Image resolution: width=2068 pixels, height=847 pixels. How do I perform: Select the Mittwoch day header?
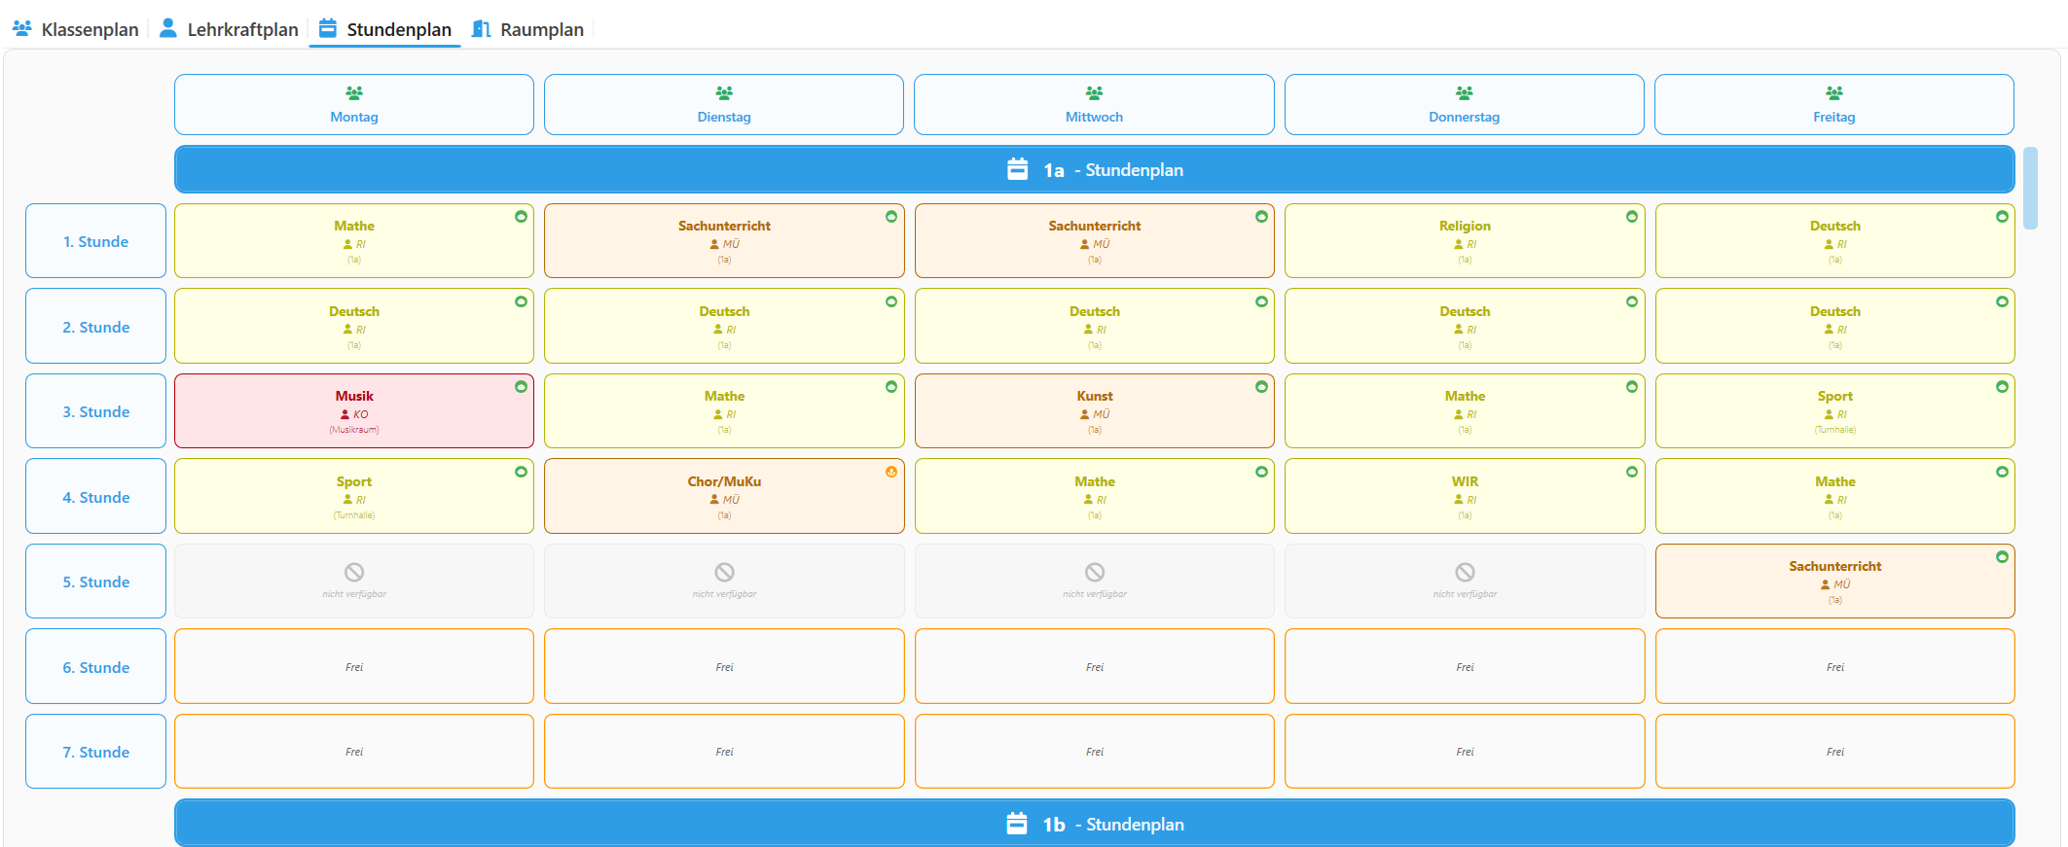1094,105
